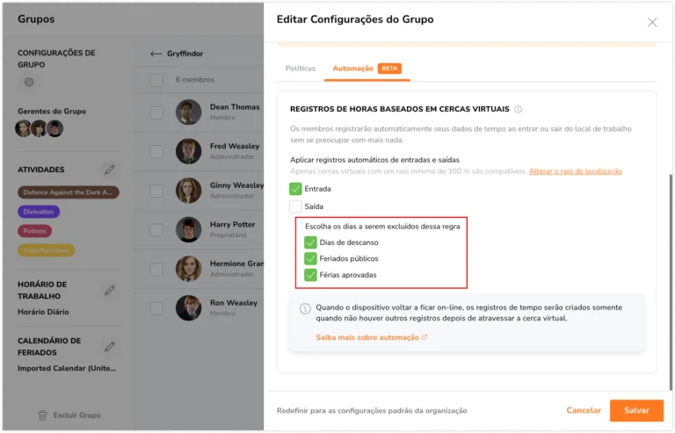
Task: Select the Automação tab
Action: tap(352, 69)
